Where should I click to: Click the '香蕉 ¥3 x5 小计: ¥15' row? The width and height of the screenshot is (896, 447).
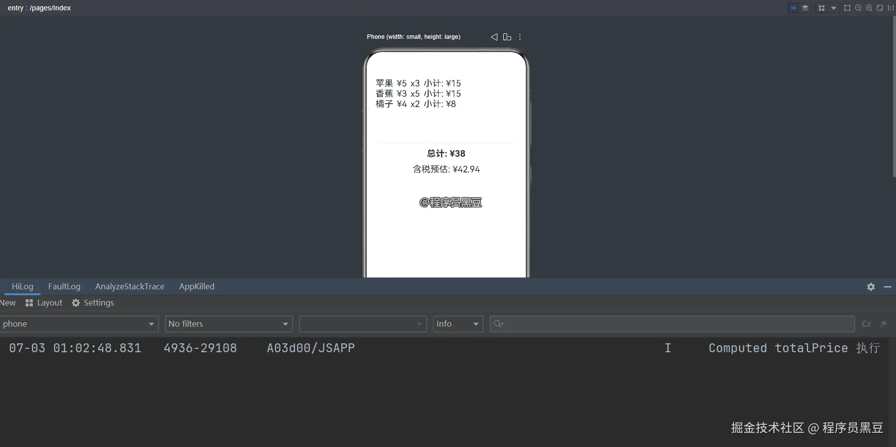click(x=418, y=93)
